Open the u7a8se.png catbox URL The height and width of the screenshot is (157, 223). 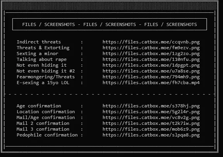pos(151,71)
